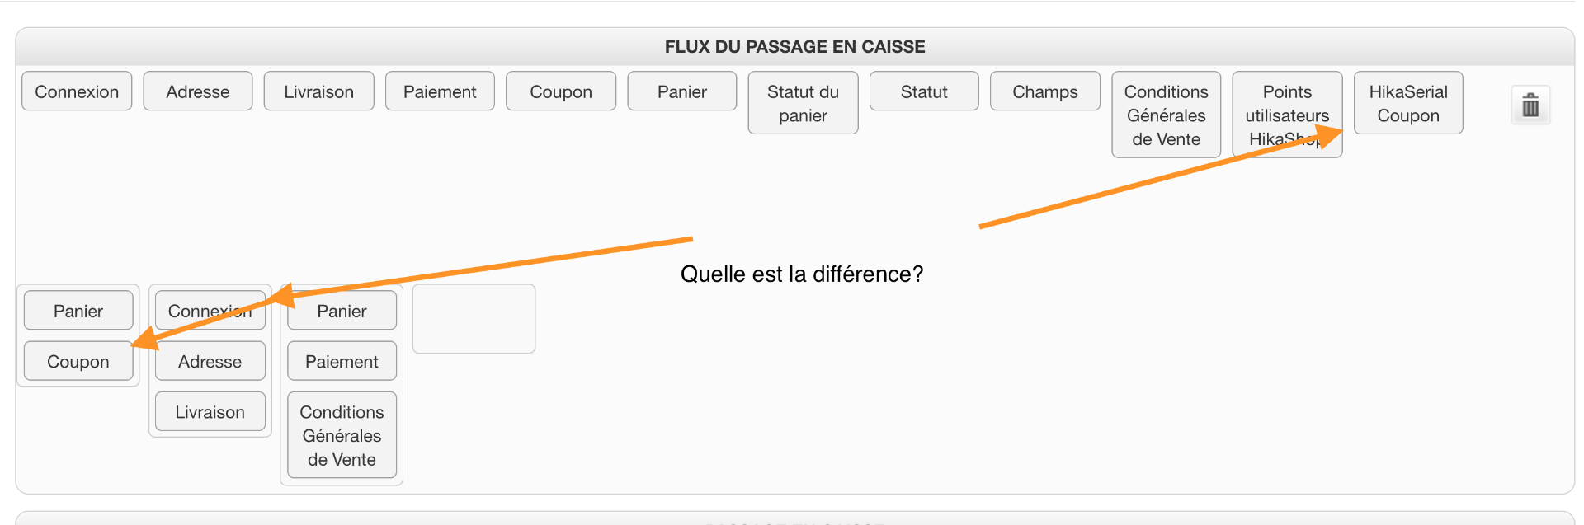Click the empty fourth workflow step box

click(x=474, y=319)
